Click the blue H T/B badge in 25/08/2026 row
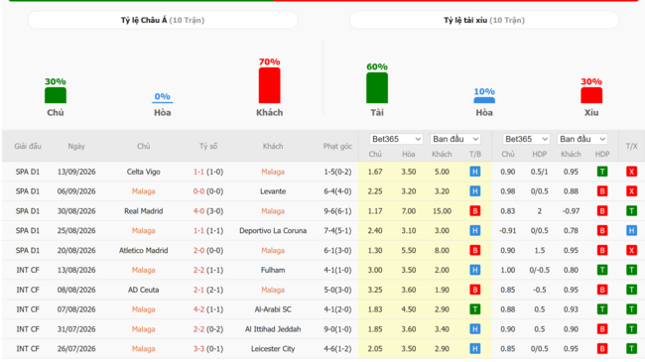The height and width of the screenshot is (362, 645). coord(474,231)
